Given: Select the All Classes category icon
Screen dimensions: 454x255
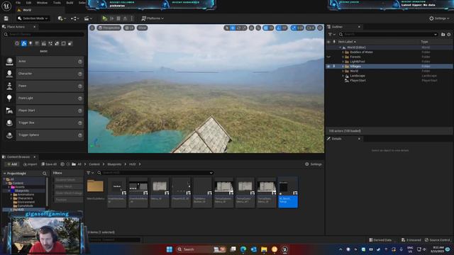Looking at the screenshot, I should click(x=70, y=43).
